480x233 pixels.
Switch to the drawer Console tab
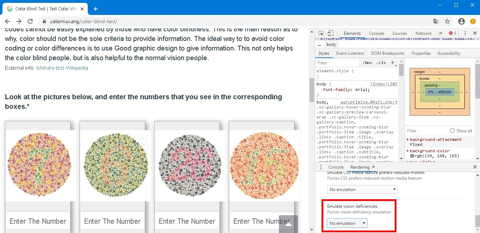click(336, 167)
